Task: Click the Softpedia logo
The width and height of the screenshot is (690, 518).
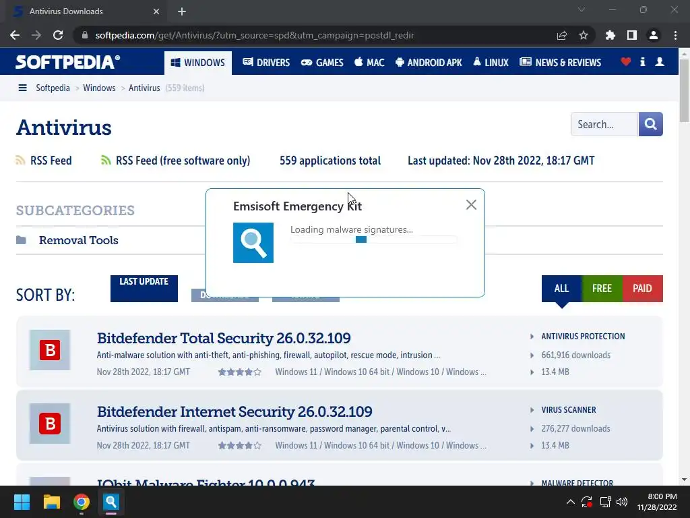Action: pyautogui.click(x=68, y=62)
